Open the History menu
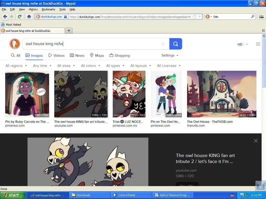 (x=33, y=9)
